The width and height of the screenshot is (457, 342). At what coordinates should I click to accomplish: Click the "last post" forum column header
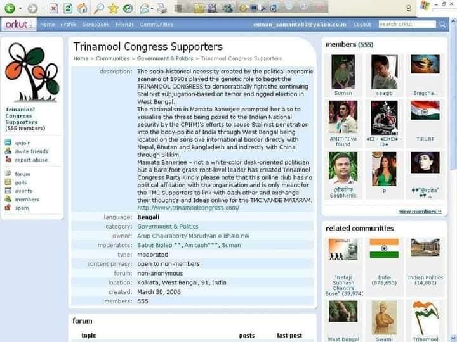289,335
